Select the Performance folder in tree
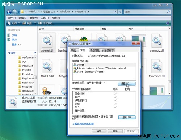The width and height of the screenshot is (181, 140). [26, 57]
